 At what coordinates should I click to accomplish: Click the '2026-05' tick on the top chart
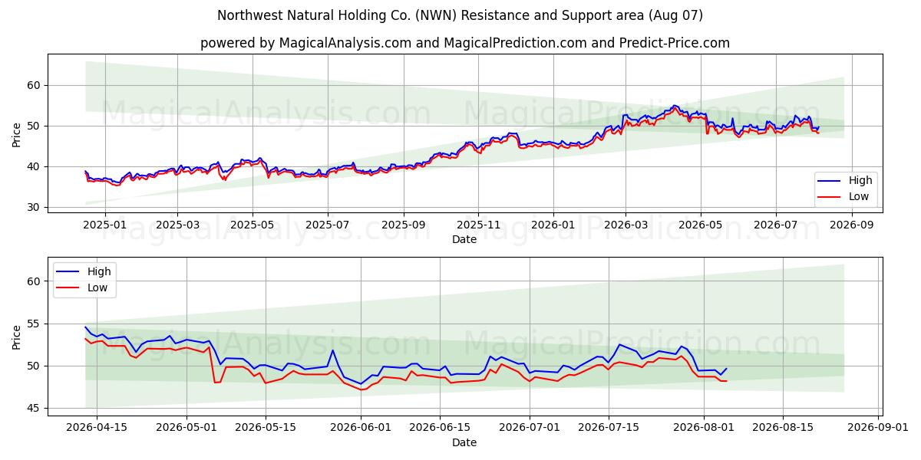pyautogui.click(x=701, y=225)
